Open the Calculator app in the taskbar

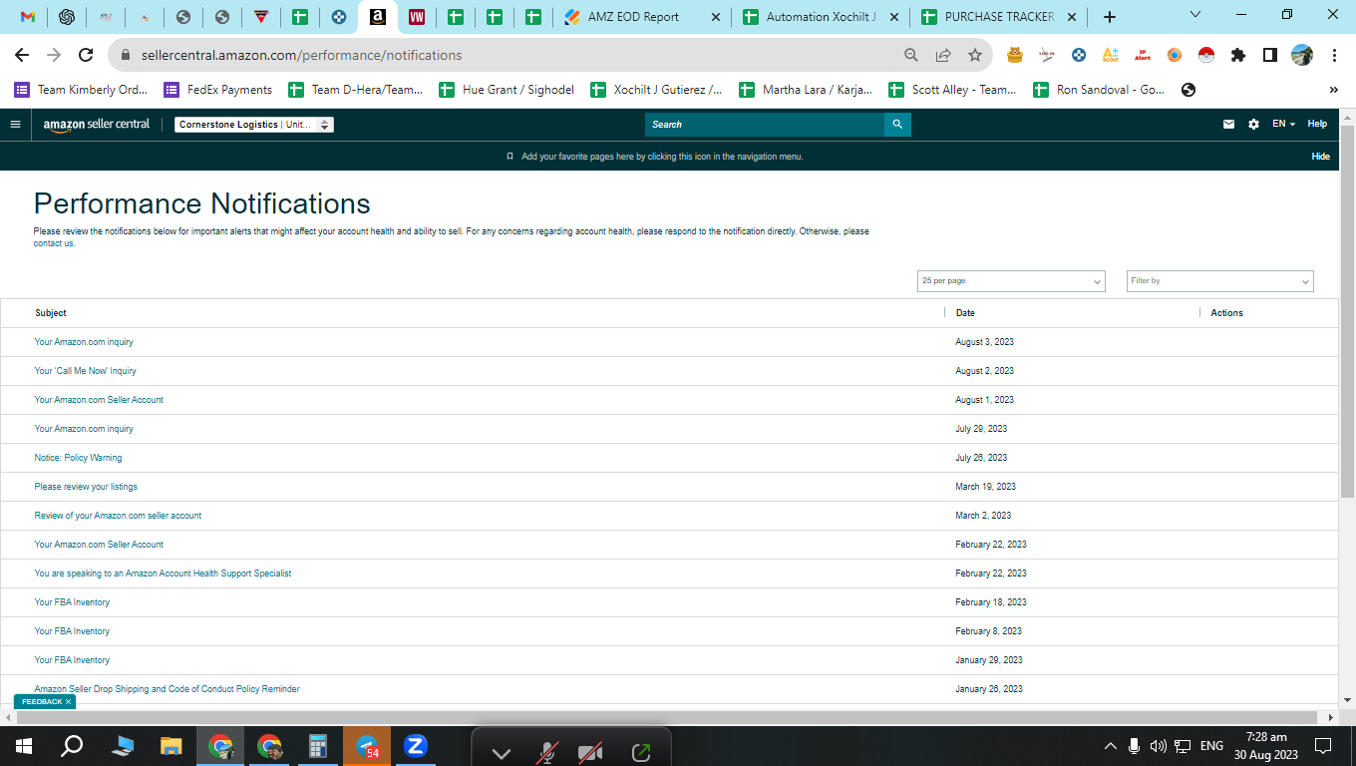tap(318, 746)
